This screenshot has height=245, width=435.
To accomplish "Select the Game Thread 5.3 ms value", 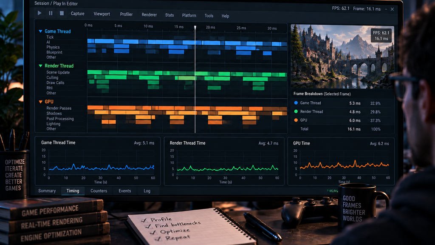I will click(355, 103).
